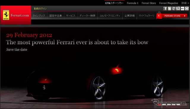Open the サービス menu
This screenshot has height=109, width=190.
pos(71,16)
